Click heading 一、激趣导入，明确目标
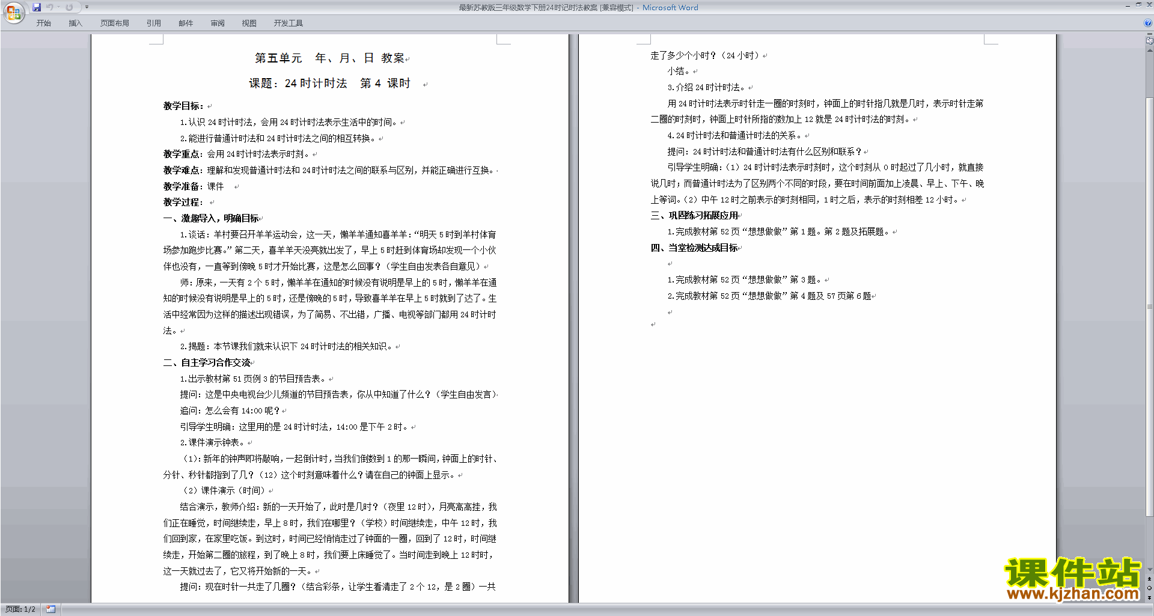This screenshot has width=1154, height=616. [x=211, y=219]
